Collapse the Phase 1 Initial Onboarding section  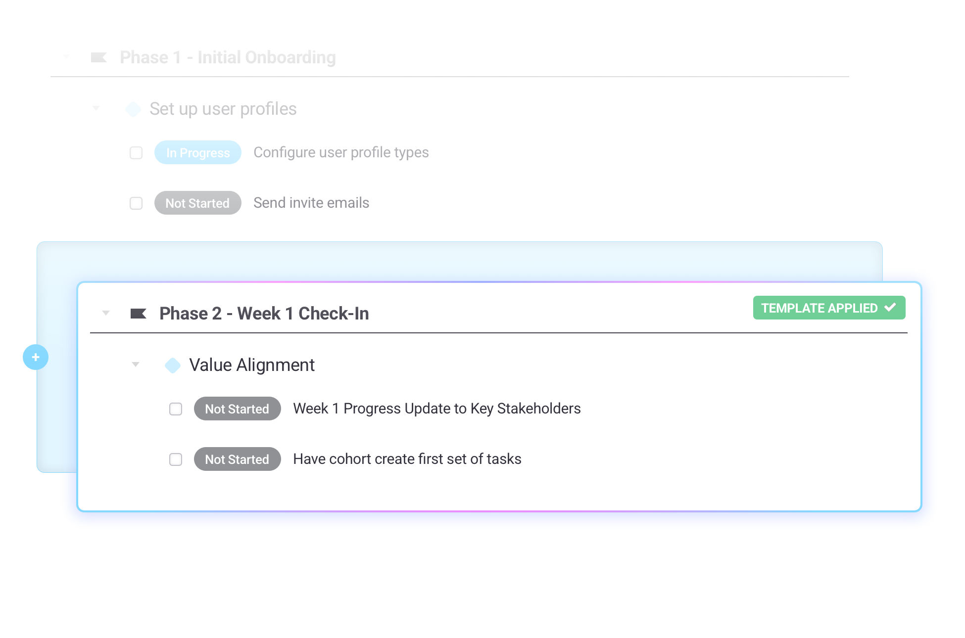pyautogui.click(x=66, y=56)
